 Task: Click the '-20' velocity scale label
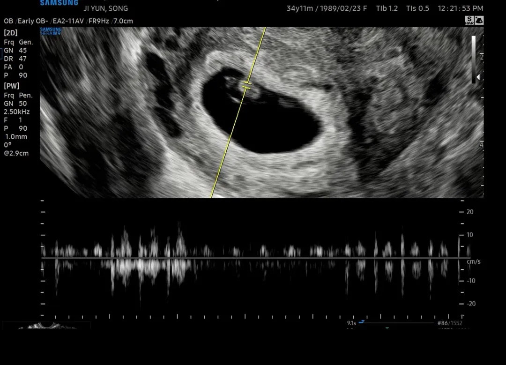coord(471,304)
